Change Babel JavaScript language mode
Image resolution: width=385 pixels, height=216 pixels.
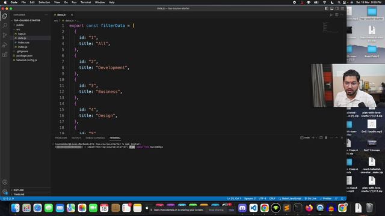pos(290,199)
